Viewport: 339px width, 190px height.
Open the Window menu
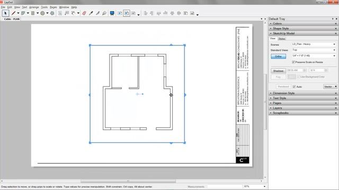pyautogui.click(x=64, y=7)
